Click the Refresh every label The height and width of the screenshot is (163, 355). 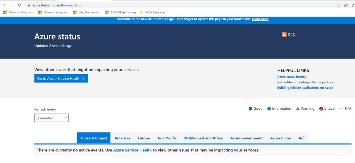[45, 109]
